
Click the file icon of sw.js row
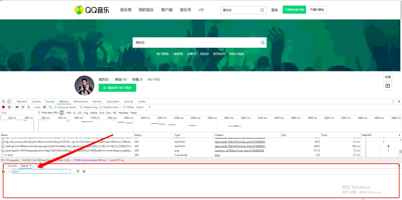[3, 155]
